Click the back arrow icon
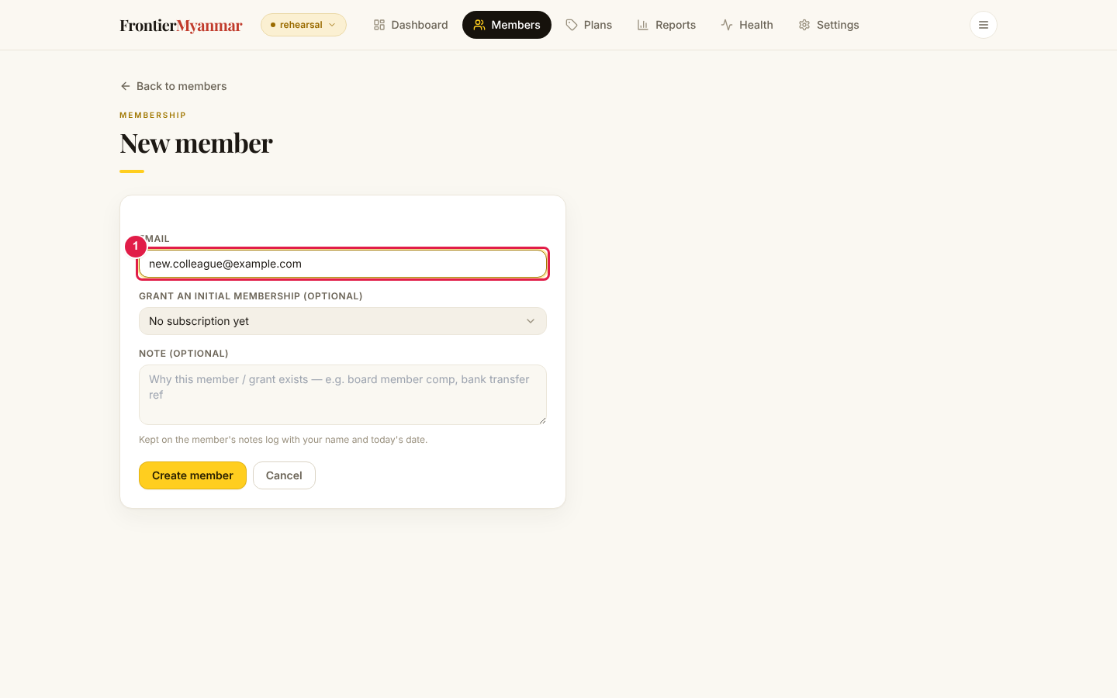Screen dimensions: 1117x698 (126, 86)
